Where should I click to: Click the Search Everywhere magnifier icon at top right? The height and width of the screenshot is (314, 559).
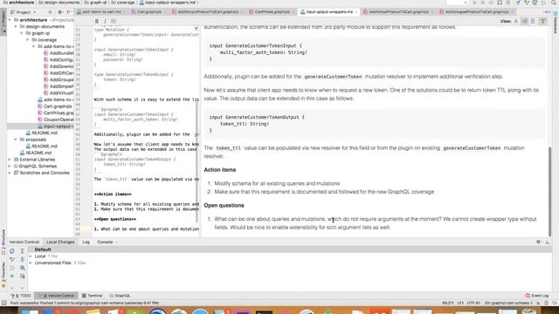tap(553, 3)
